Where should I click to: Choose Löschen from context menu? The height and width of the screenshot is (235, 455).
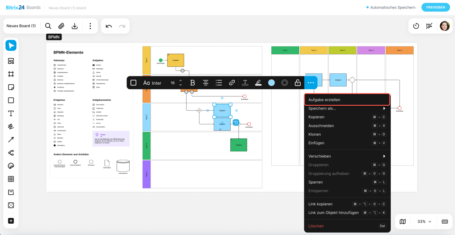click(347, 226)
